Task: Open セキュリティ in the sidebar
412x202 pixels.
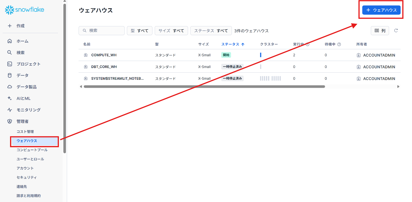Action: 27,177
